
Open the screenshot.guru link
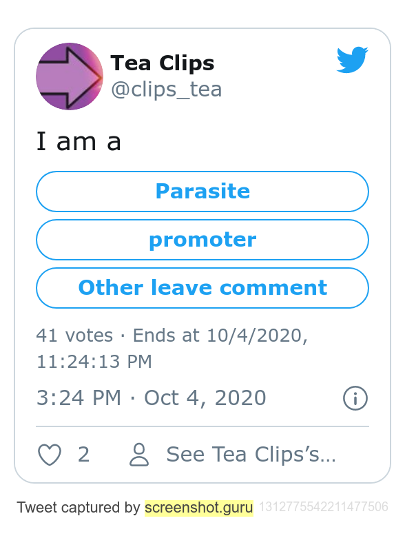(199, 508)
